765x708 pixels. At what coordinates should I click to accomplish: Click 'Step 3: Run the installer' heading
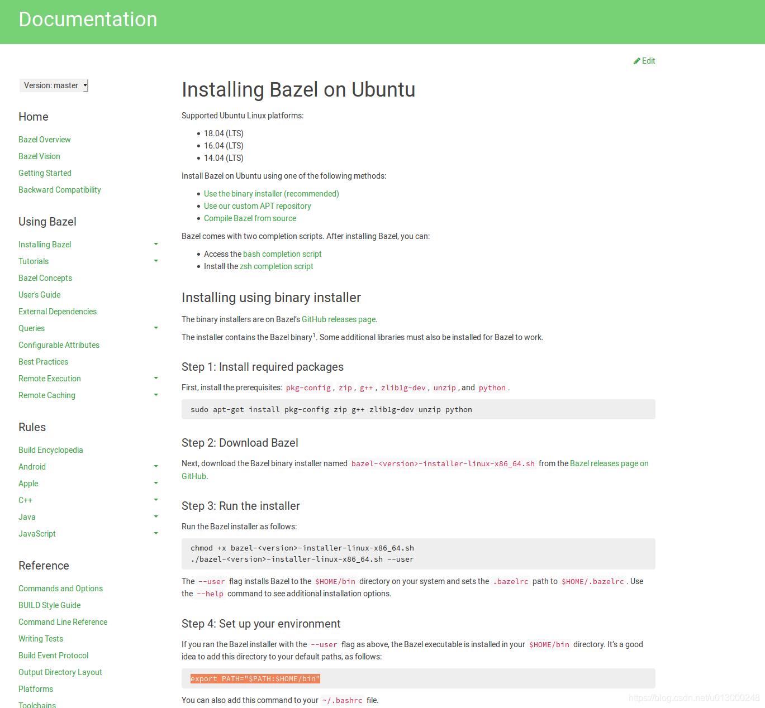point(241,506)
